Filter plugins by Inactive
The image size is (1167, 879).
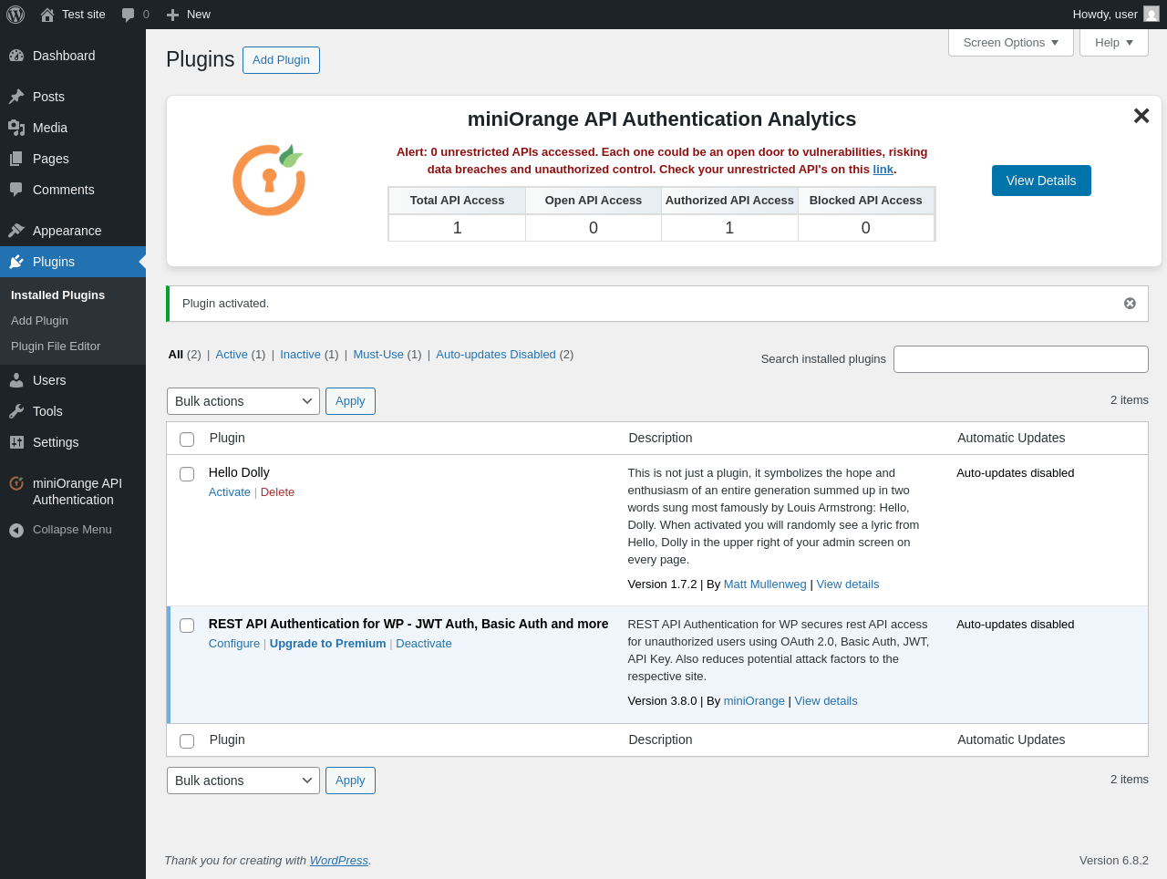pyautogui.click(x=300, y=355)
